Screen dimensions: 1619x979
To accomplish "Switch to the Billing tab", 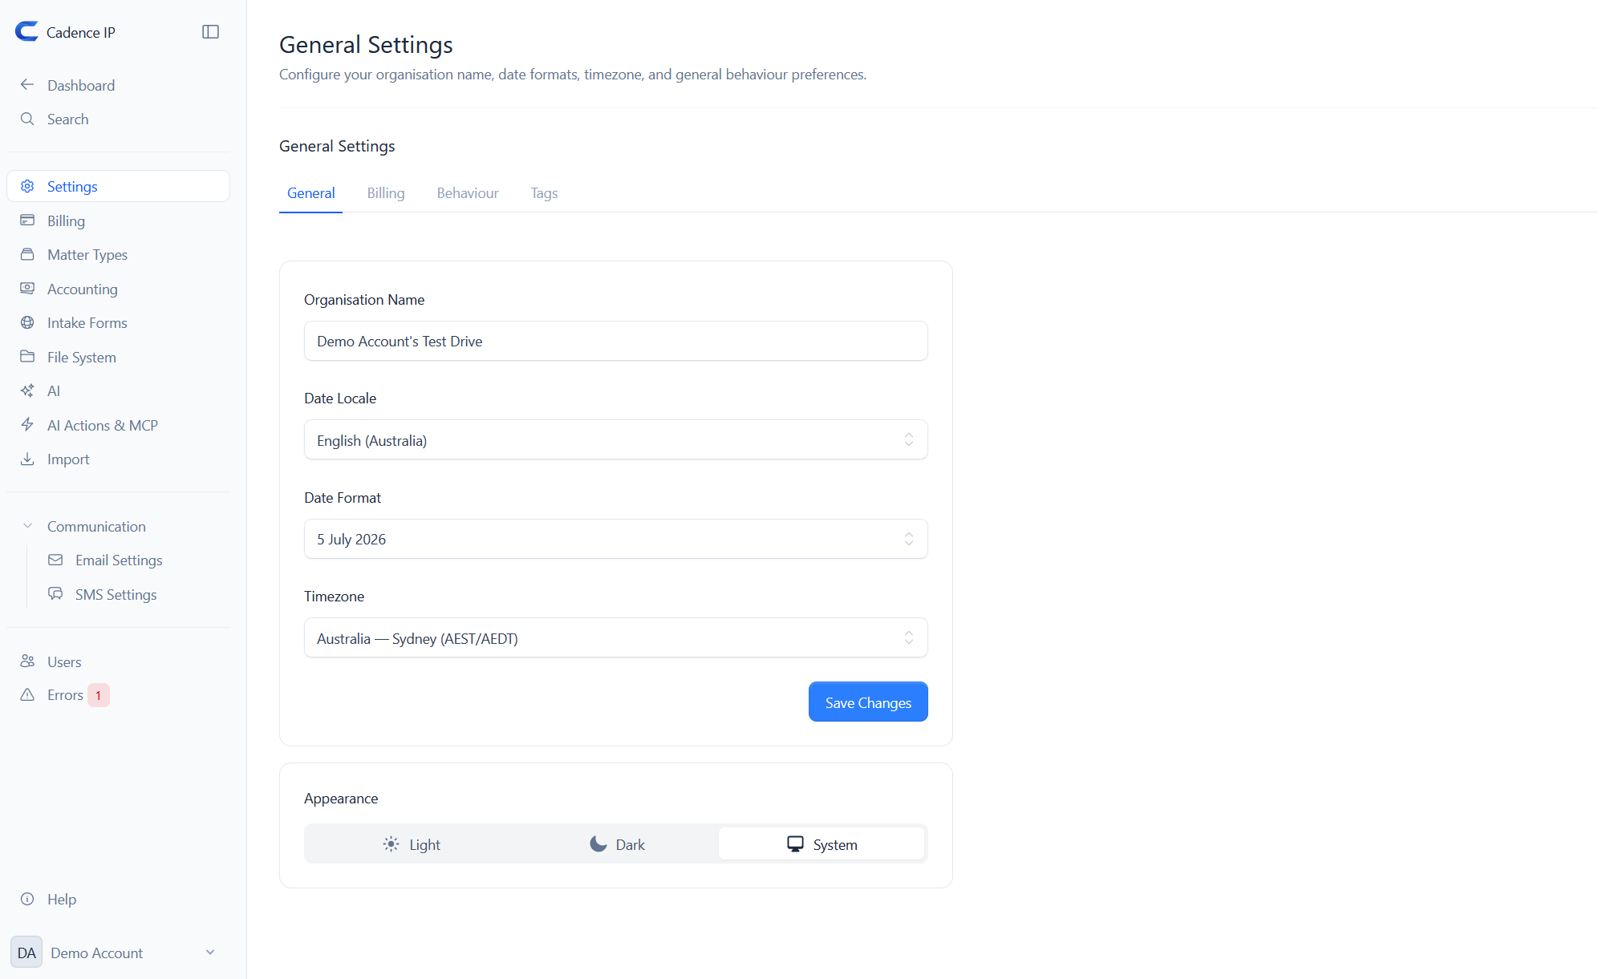I will [x=386, y=193].
